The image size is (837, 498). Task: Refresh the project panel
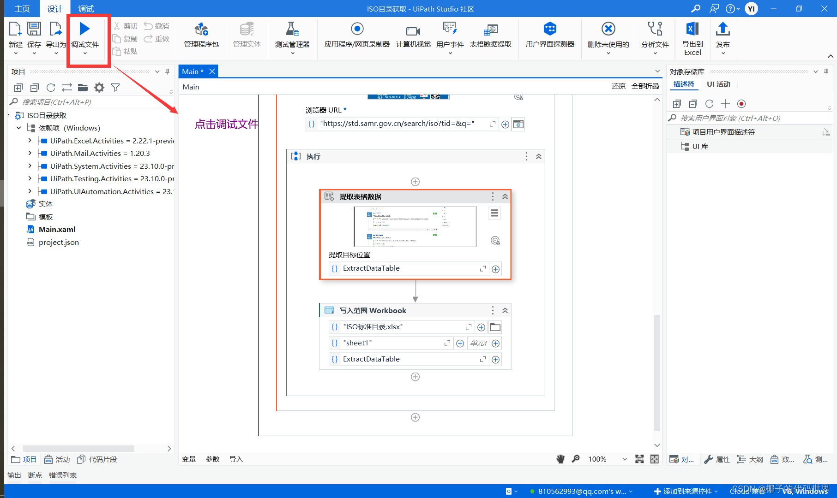click(51, 88)
